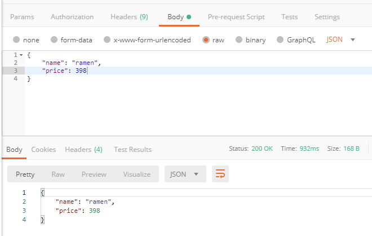Switch response view to Pretty

pos(25,174)
